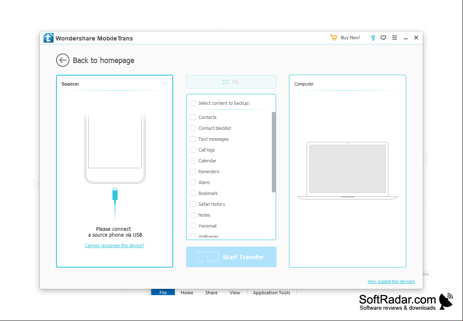Click the Computer panel label
This screenshot has width=463, height=321.
coord(304,84)
